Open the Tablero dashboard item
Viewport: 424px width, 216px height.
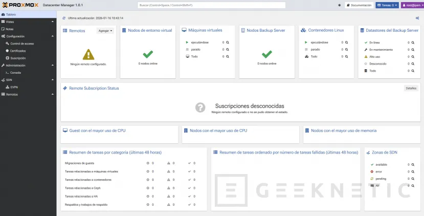(28, 15)
